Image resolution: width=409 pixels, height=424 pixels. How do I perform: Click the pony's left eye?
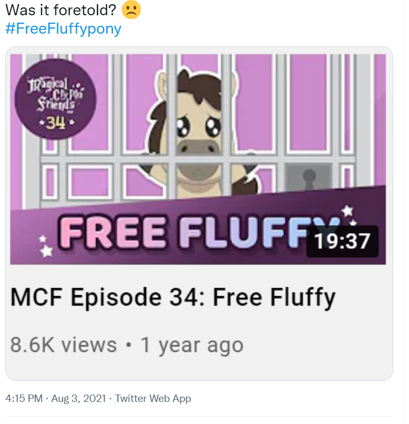point(182,124)
